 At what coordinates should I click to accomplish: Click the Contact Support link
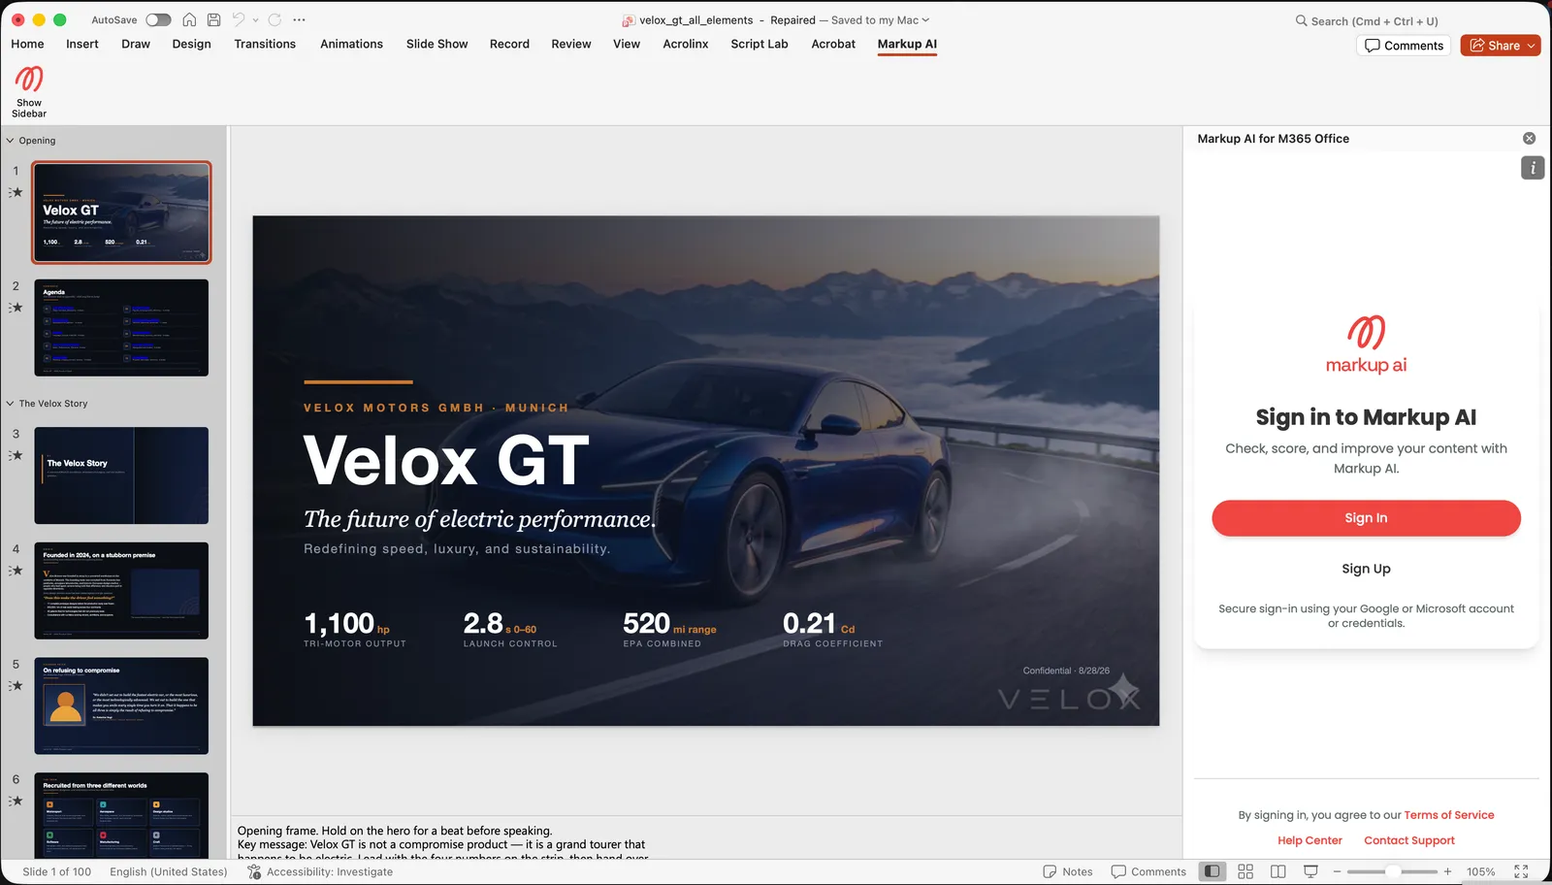tap(1409, 840)
